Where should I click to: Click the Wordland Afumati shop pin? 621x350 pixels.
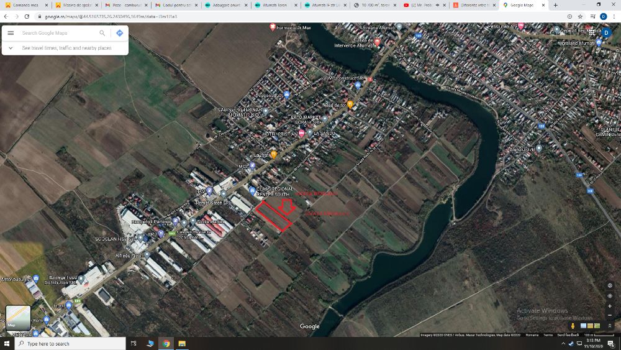[x=599, y=42]
